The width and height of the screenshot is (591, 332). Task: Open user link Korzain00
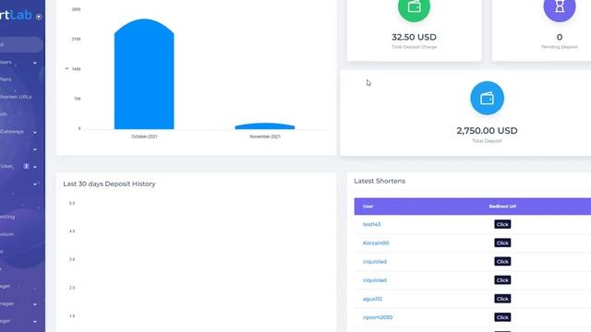click(376, 243)
